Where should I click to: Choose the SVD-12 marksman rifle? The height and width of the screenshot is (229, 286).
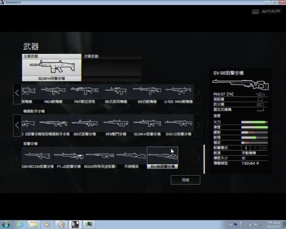[x=178, y=125]
